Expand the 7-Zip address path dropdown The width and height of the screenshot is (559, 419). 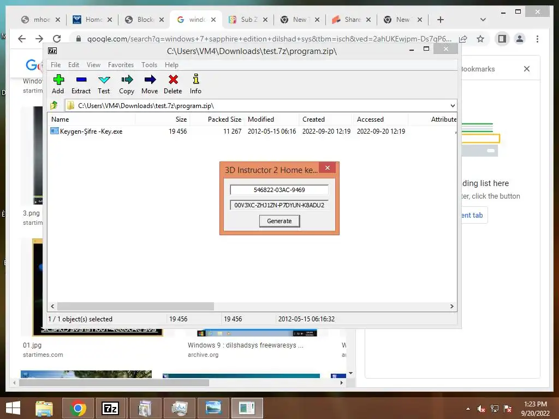453,105
